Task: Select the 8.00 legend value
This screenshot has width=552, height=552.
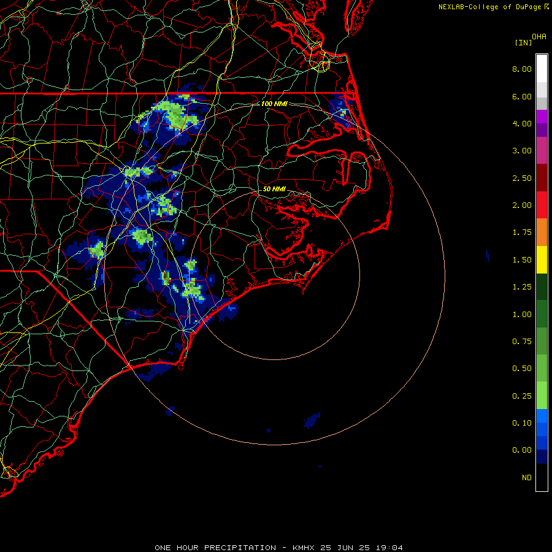Action: point(522,69)
